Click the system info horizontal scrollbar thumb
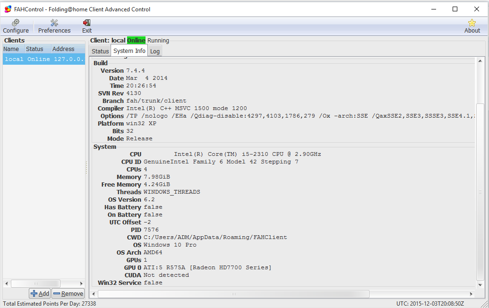Viewport: 489px width, 308px height. (x=233, y=294)
